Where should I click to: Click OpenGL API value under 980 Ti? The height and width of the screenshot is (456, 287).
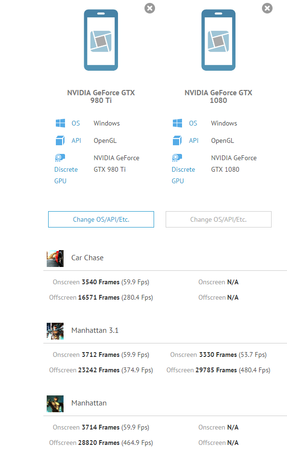click(105, 141)
